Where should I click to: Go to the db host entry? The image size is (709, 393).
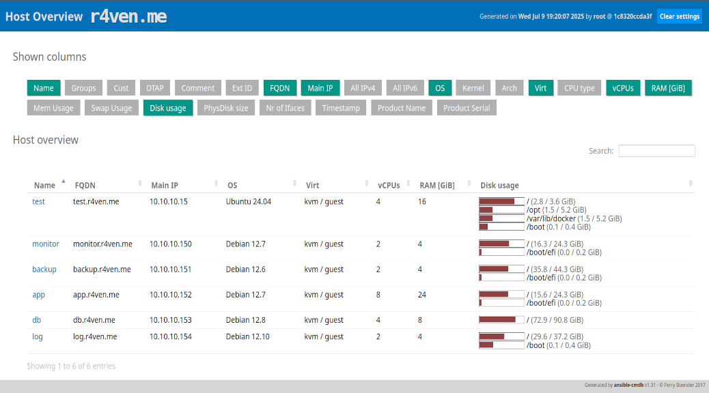point(37,320)
